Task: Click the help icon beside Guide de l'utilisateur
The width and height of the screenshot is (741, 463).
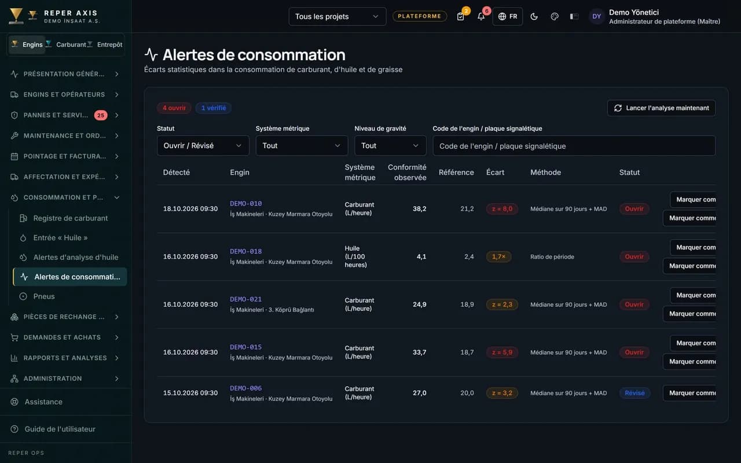Action: point(14,429)
